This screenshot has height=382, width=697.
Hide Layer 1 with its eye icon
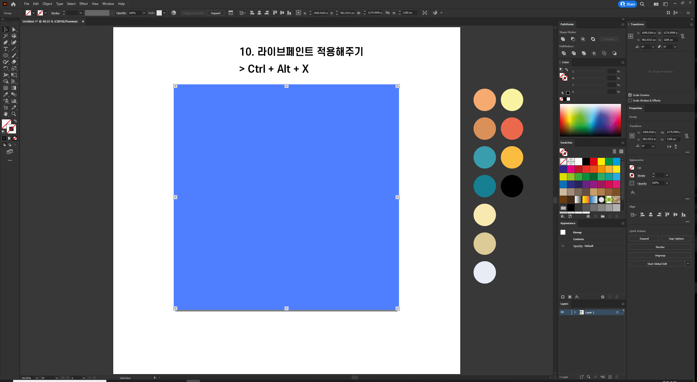point(562,312)
